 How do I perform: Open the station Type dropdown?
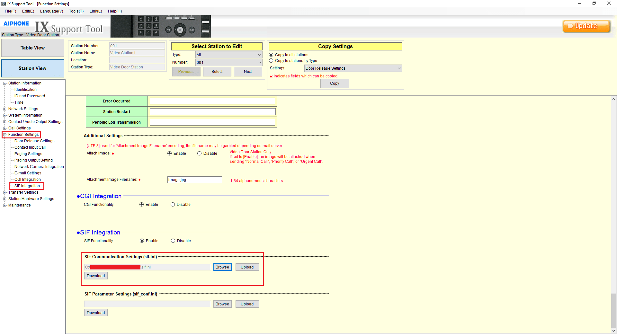229,55
